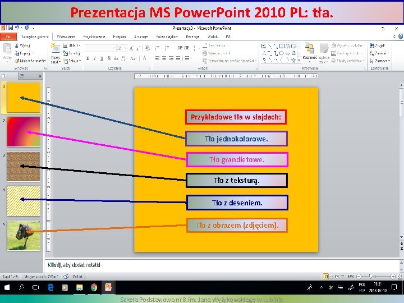This screenshot has width=404, height=303.
Task: Click Wytnij (Cut) scissors icon
Action: 17,45
